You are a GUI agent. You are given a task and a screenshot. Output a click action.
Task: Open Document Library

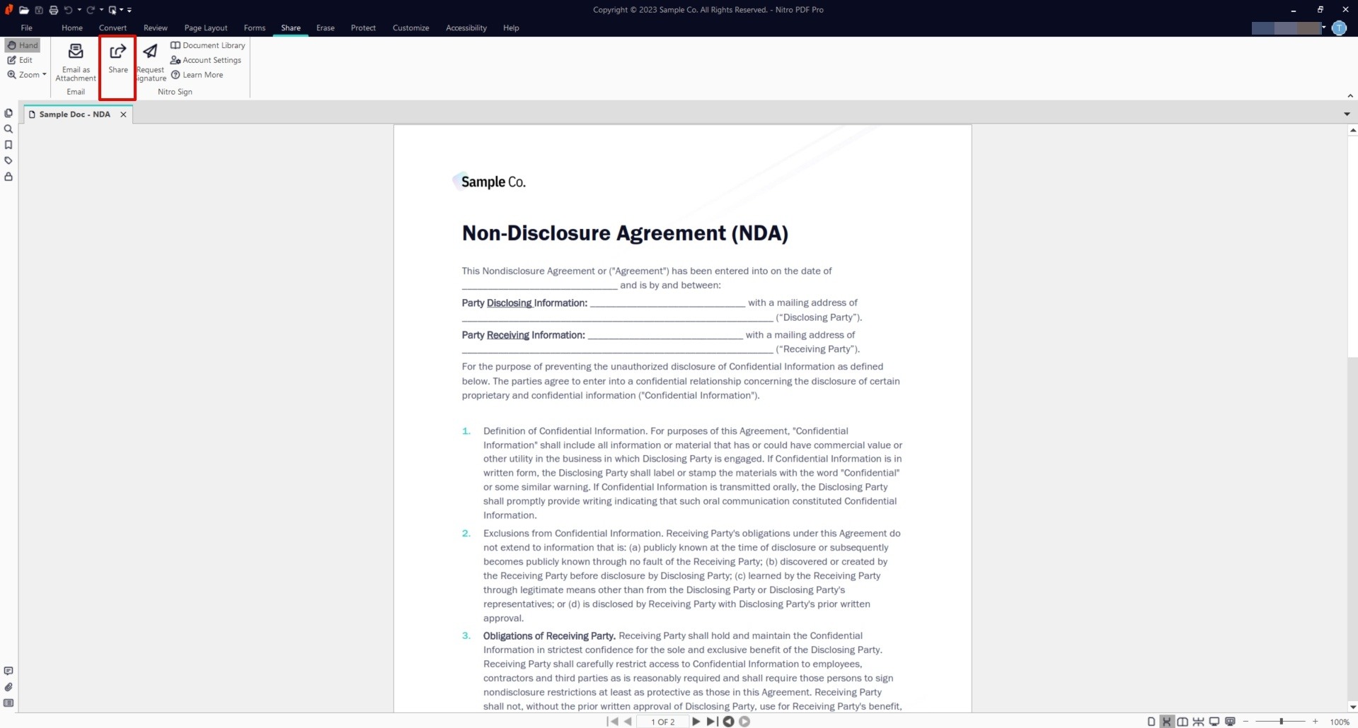tap(208, 45)
